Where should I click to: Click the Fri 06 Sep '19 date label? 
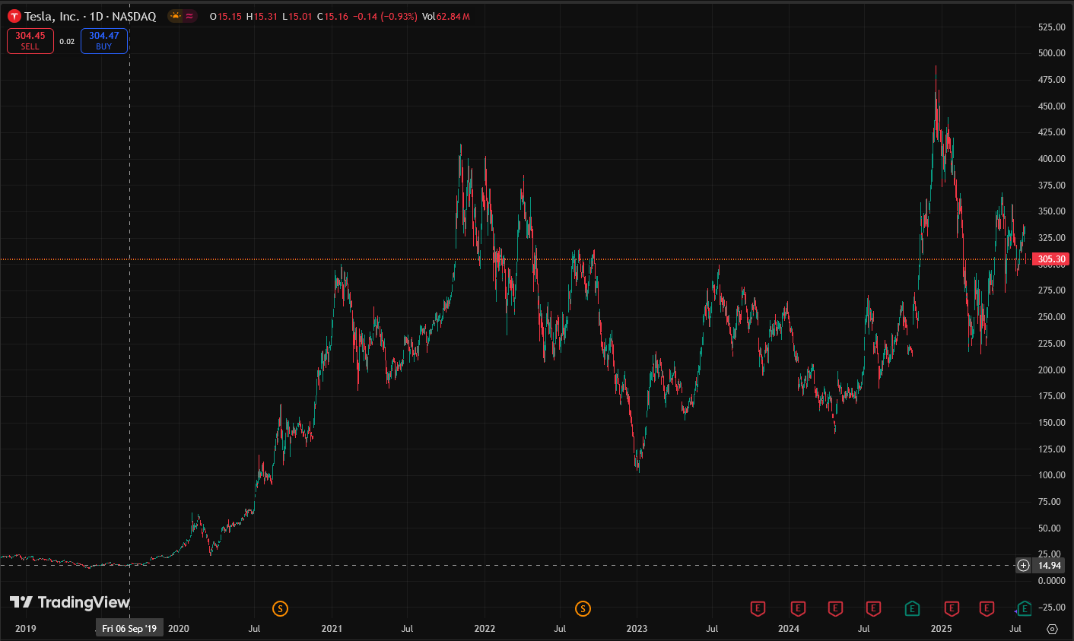tap(129, 629)
